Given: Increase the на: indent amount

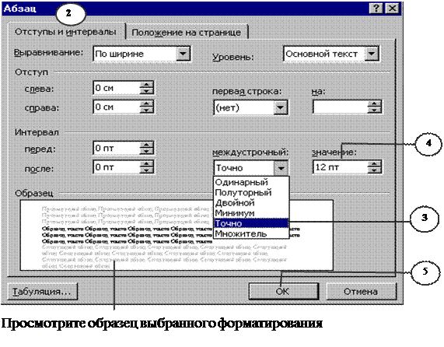Looking at the screenshot, I should point(374,104).
